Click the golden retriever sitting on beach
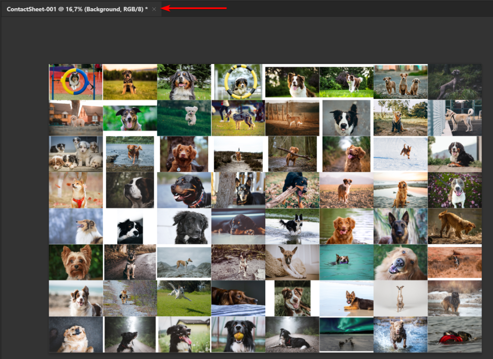This screenshot has height=359, width=493. pos(401,190)
